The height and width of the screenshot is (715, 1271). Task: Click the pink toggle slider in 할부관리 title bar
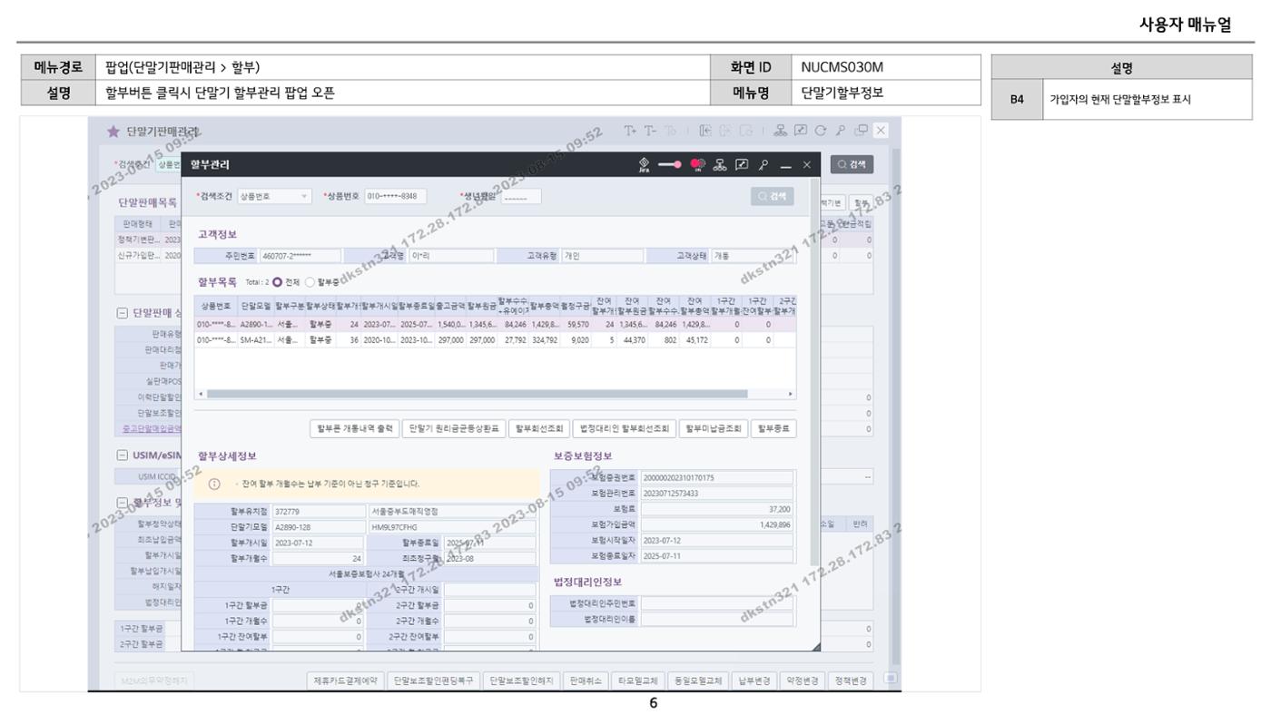tap(672, 166)
